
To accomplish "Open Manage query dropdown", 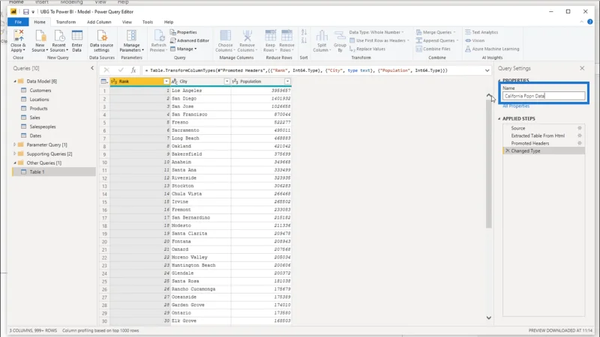I will click(x=184, y=49).
